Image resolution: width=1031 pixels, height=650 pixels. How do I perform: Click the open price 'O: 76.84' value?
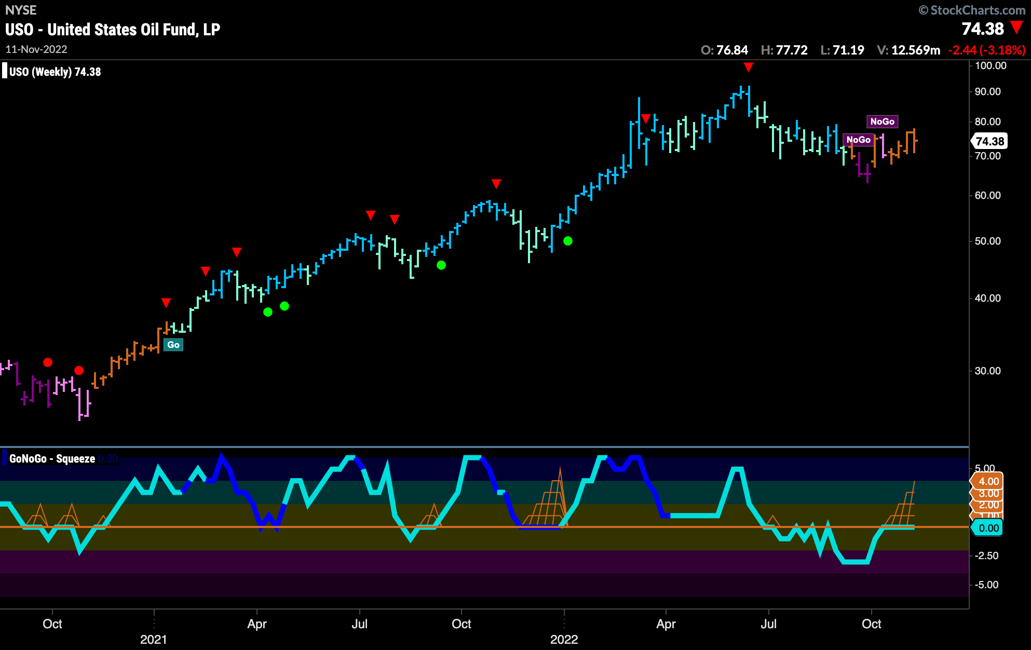(724, 50)
